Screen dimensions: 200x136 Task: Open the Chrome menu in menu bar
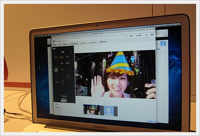(x=40, y=36)
